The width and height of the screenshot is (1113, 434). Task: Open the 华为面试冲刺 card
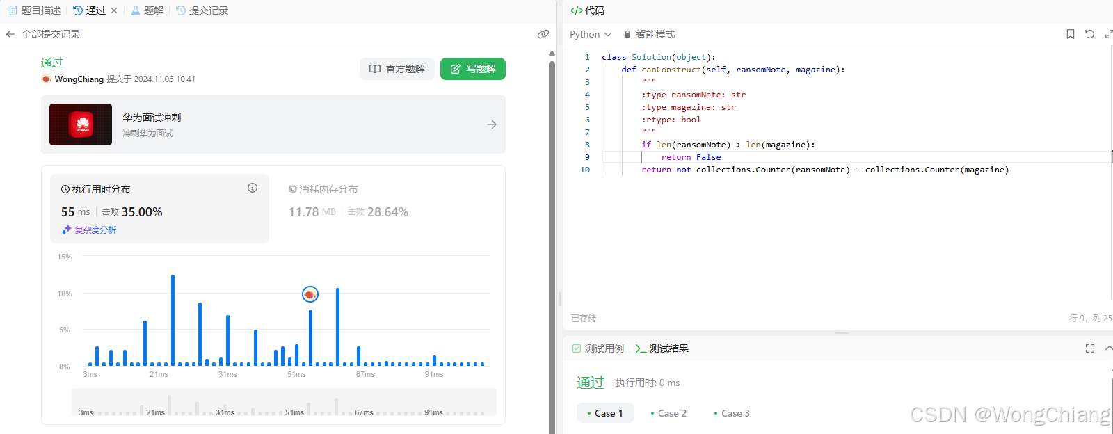click(x=273, y=124)
